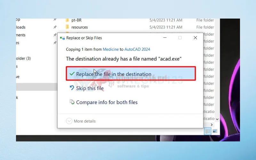This screenshot has width=256, height=160.
Task: Select the pt-BR folder name
Action: click(x=77, y=20)
